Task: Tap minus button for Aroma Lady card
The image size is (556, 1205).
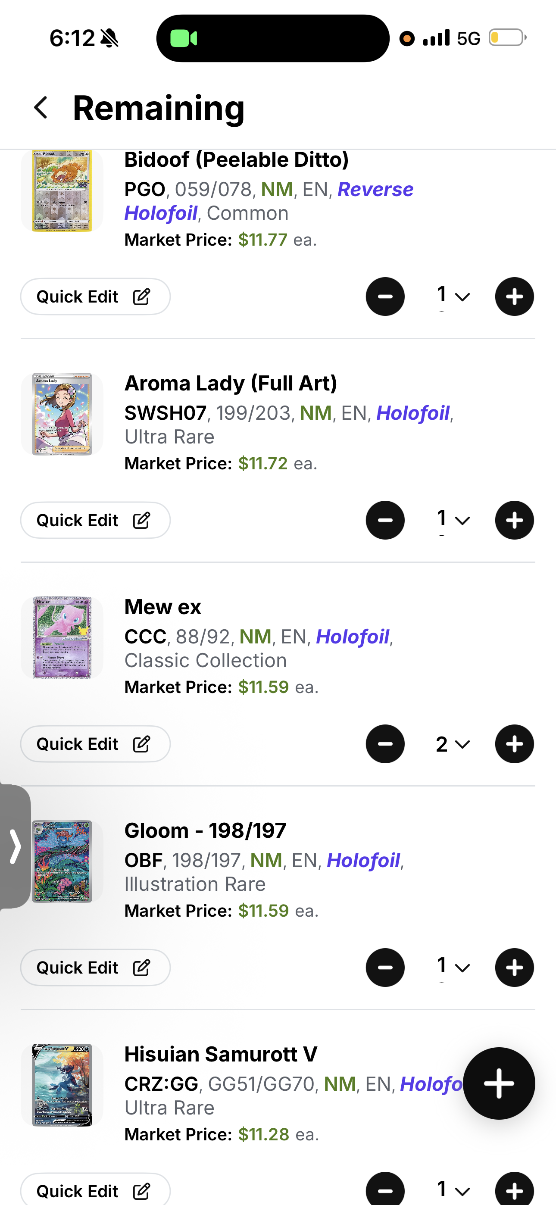Action: (x=385, y=520)
